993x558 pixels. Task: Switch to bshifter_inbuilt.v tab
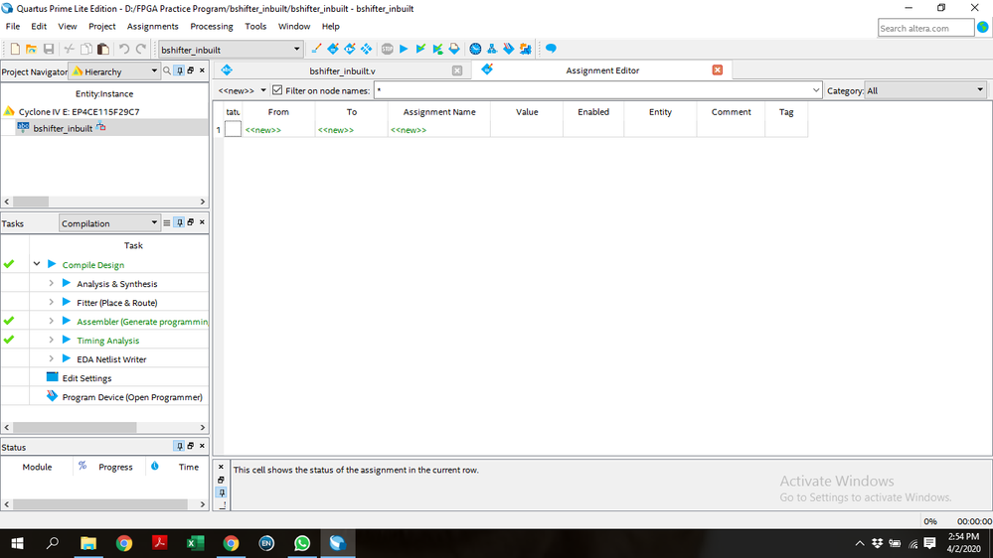pos(342,70)
